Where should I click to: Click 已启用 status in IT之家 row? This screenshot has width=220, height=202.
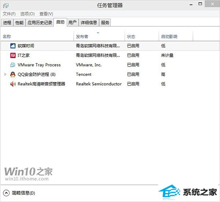pyautogui.click(x=133, y=55)
